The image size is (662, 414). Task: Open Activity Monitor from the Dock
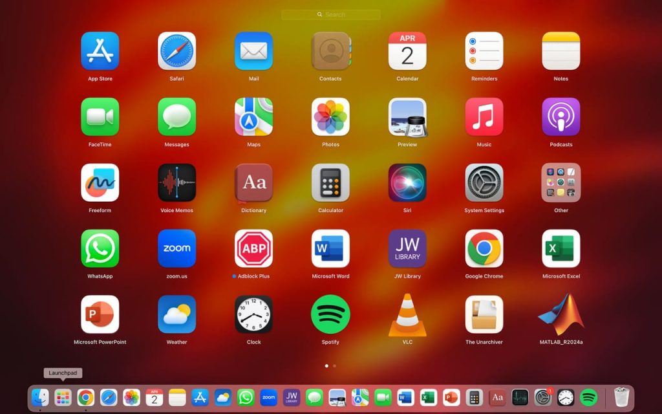[520, 398]
